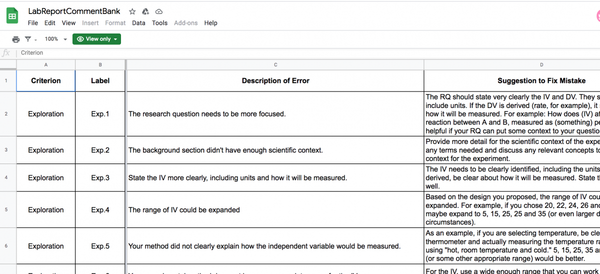Select the Exp.2 label cell
600x274 pixels.
[100, 150]
